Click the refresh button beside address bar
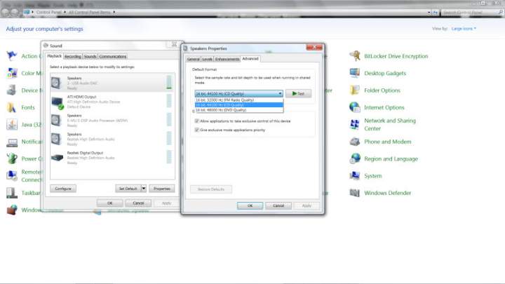 435,13
